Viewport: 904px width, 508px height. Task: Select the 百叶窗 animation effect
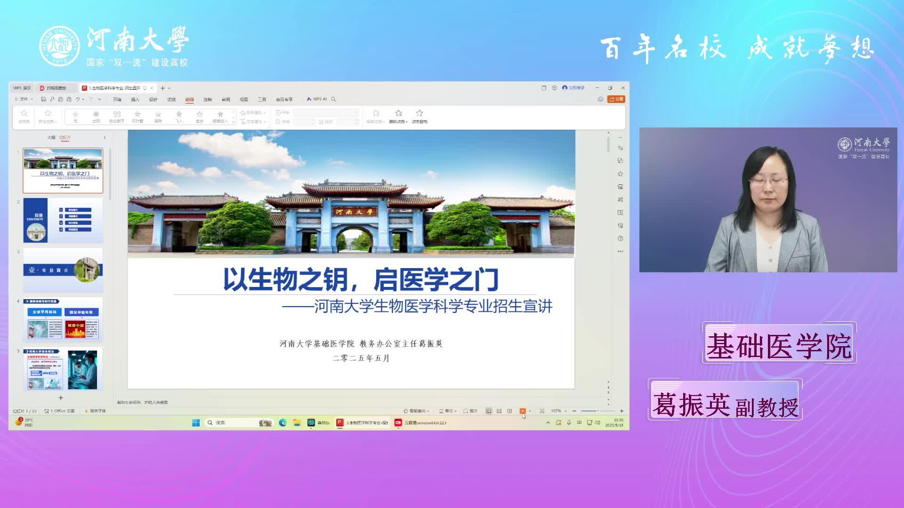click(137, 117)
